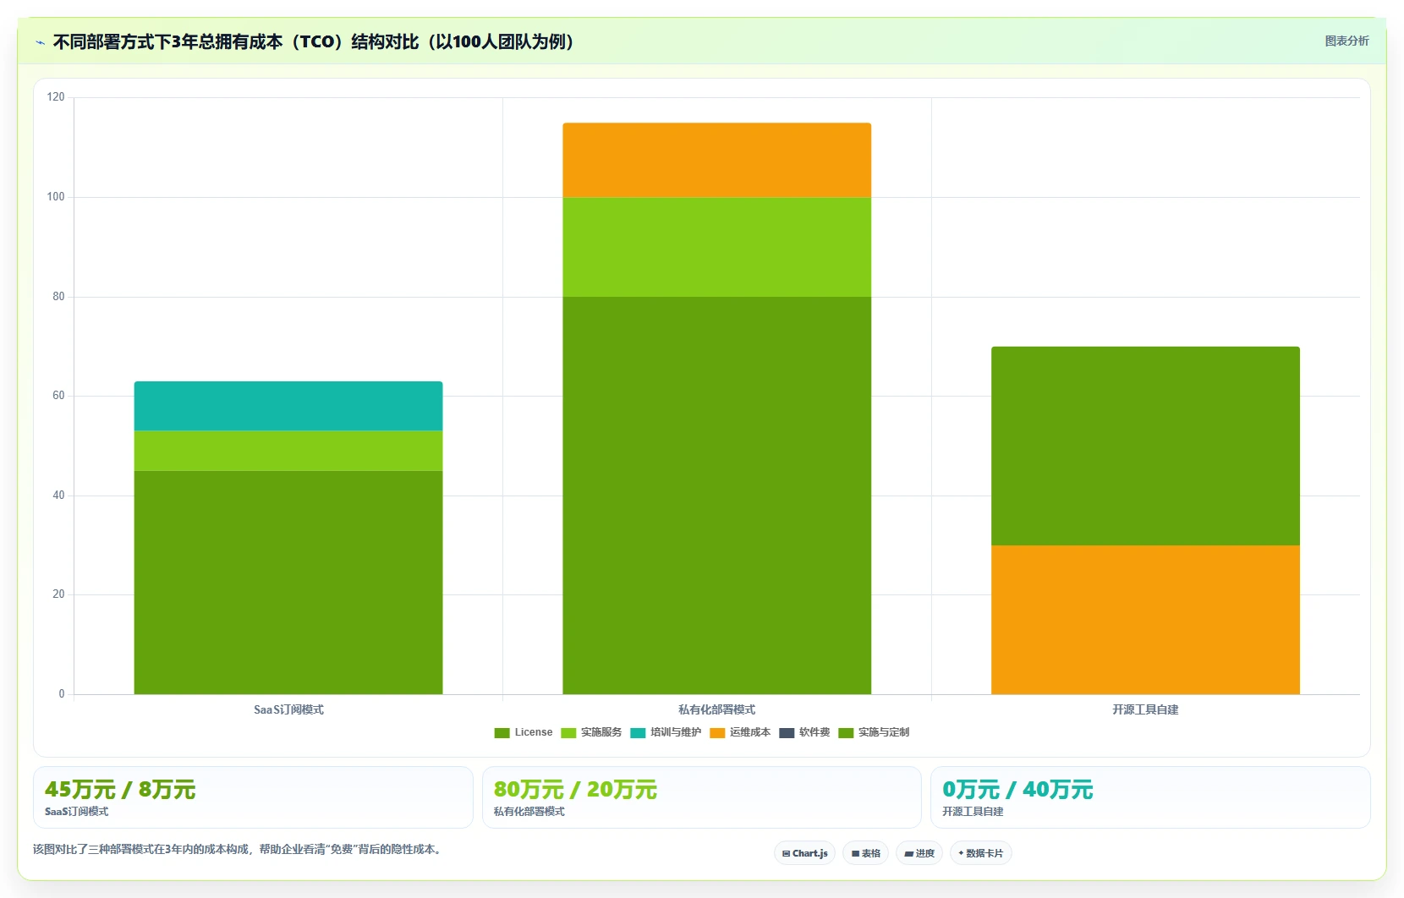Click the orange 运维成本 legend swatch
The width and height of the screenshot is (1404, 898).
pyautogui.click(x=717, y=733)
